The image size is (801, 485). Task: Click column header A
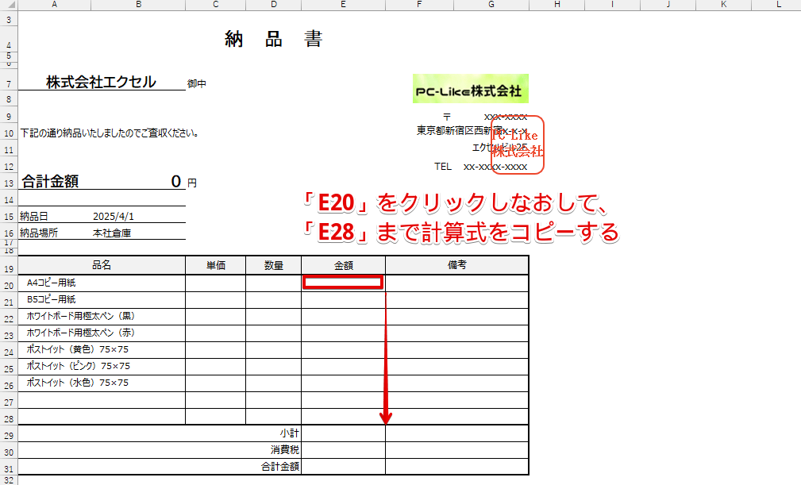point(55,5)
